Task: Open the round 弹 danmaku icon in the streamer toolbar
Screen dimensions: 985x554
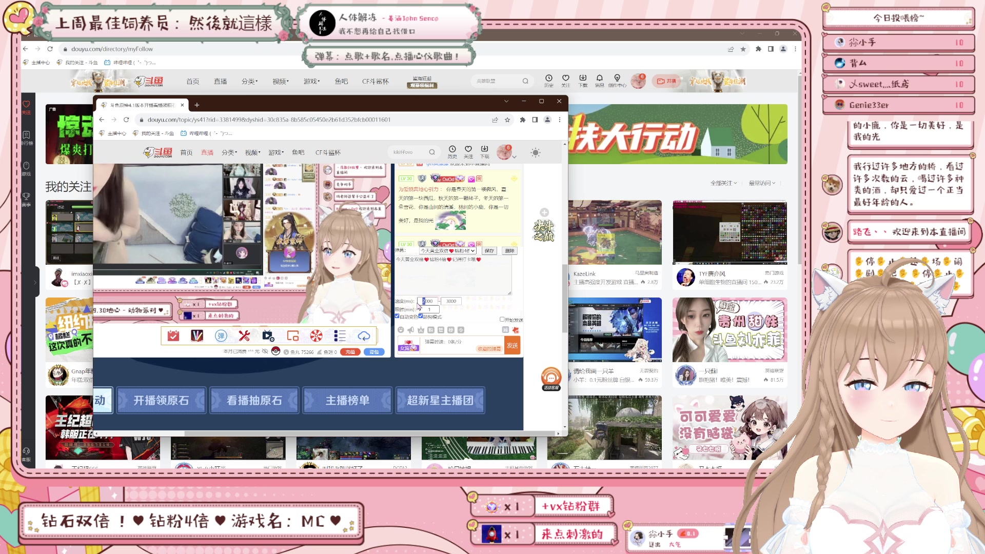Action: 221,336
